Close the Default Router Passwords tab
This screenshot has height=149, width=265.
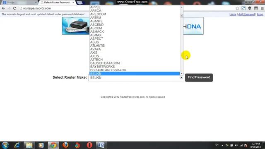click(x=73, y=2)
